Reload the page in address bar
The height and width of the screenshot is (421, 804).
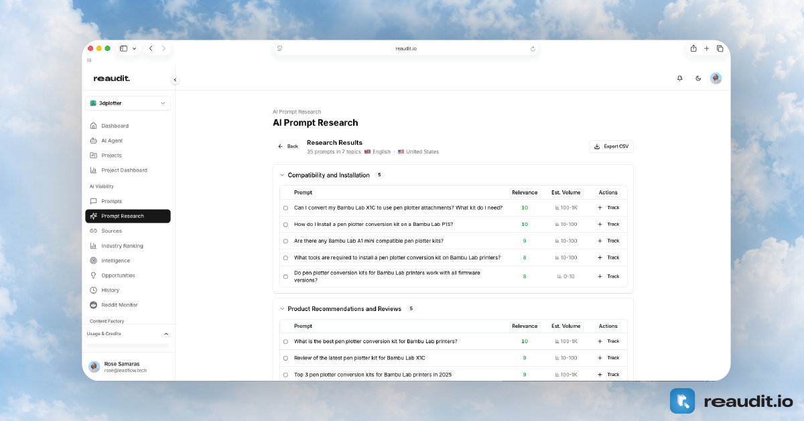pyautogui.click(x=533, y=48)
